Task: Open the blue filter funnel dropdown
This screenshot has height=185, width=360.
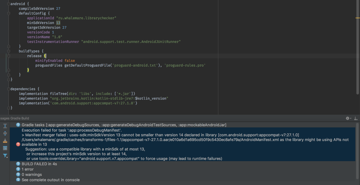Action: click(5, 156)
